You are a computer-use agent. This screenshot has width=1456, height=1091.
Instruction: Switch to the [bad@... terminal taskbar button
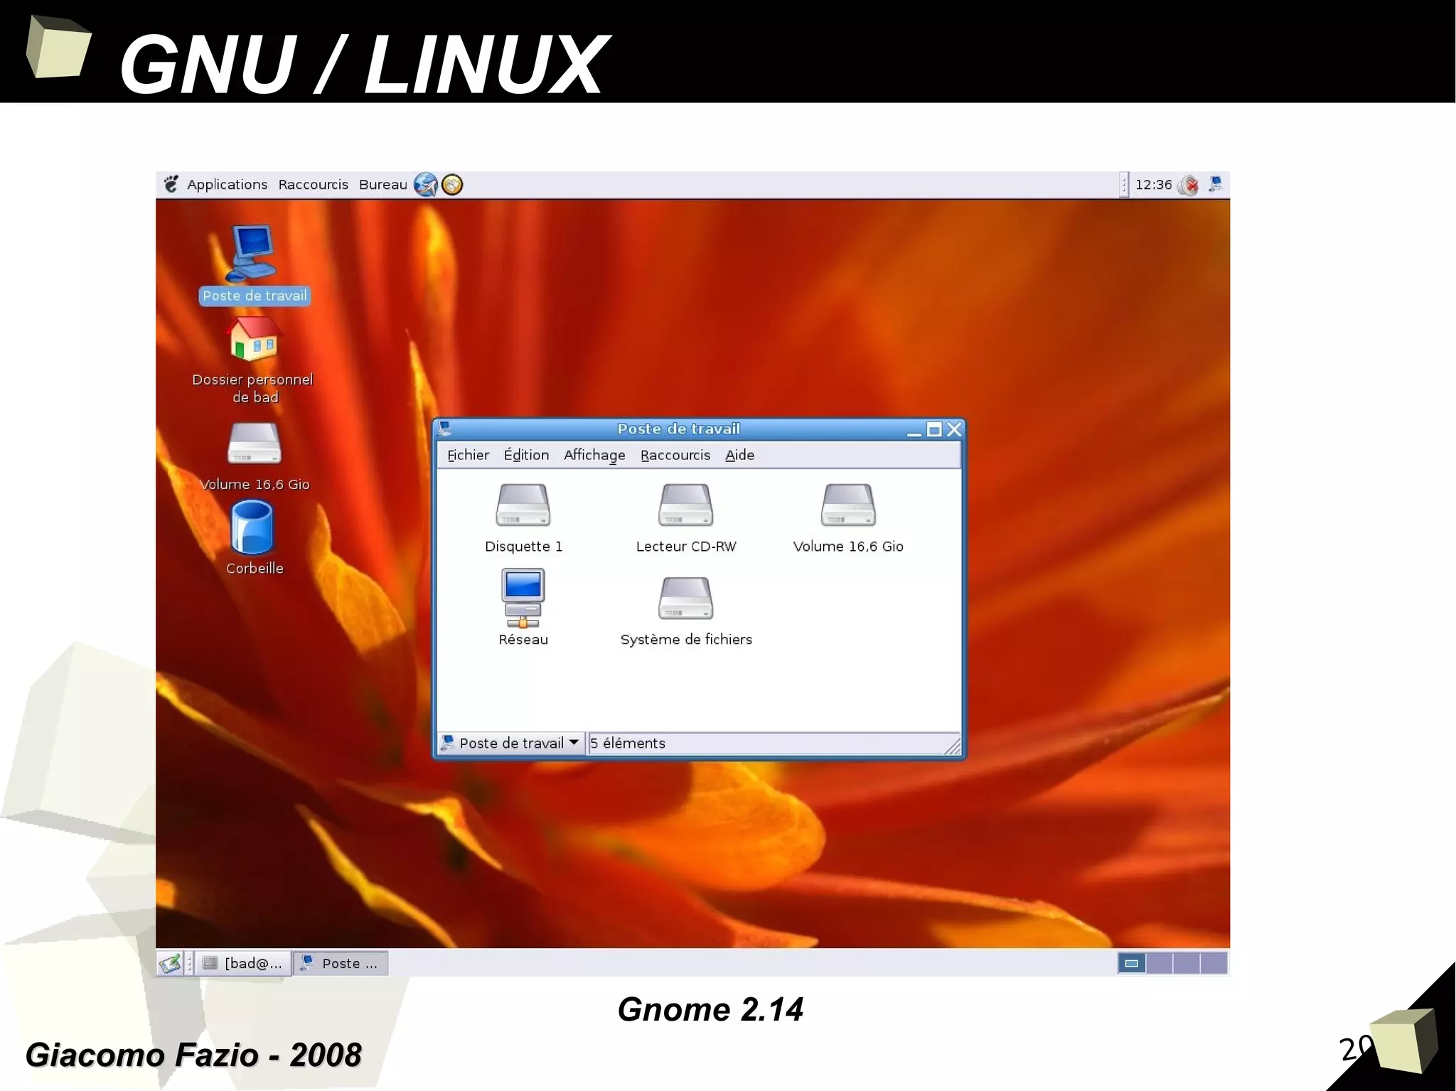pyautogui.click(x=243, y=964)
